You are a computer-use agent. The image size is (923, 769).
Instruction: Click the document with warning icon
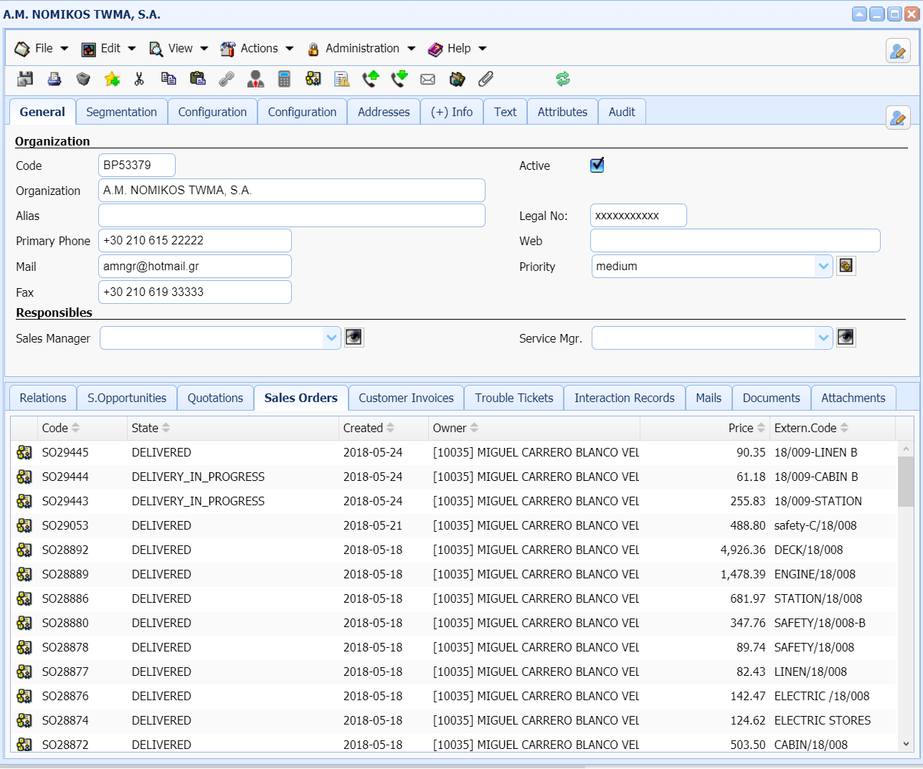pos(342,80)
